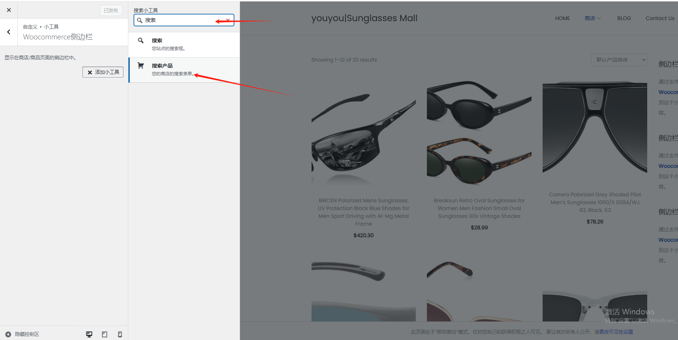678x340 pixels.
Task: Click the $28.99 price text
Action: click(x=479, y=228)
